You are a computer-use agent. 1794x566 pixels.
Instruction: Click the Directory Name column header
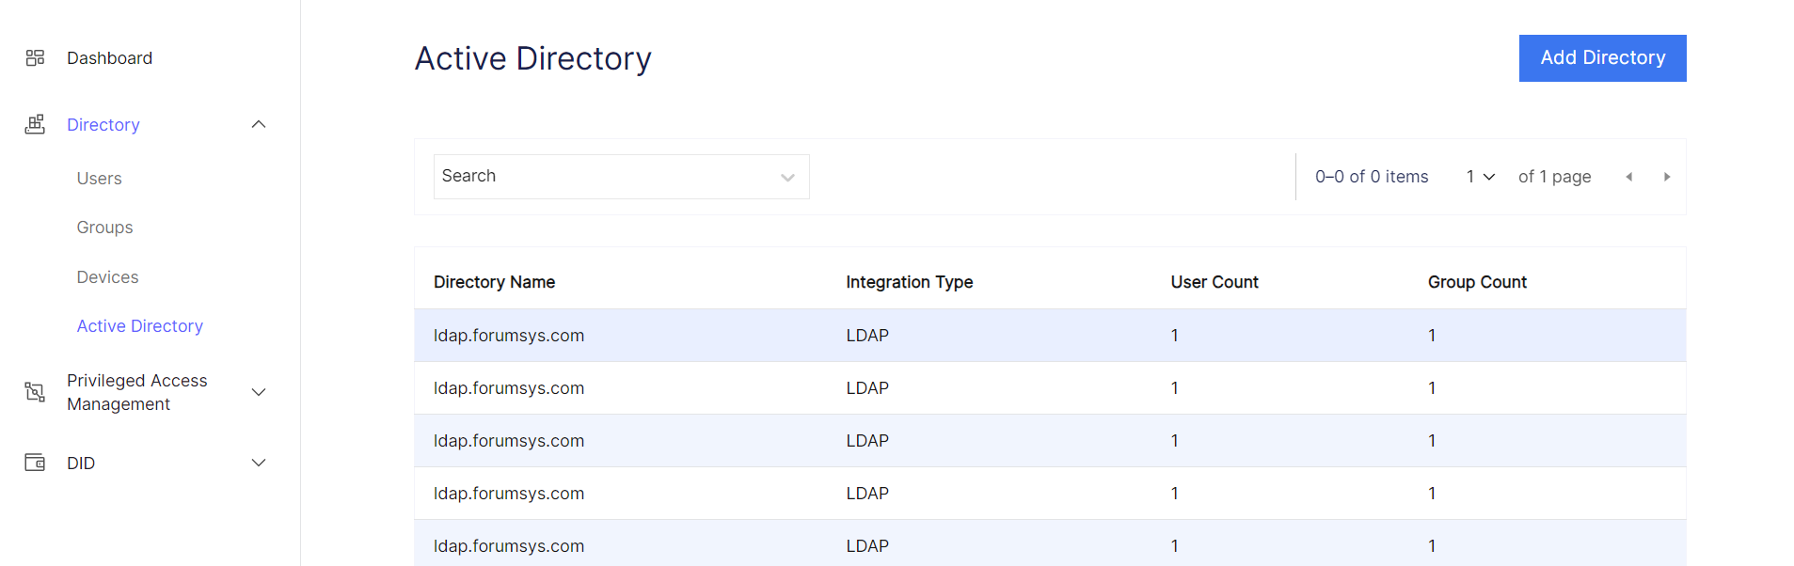(494, 282)
